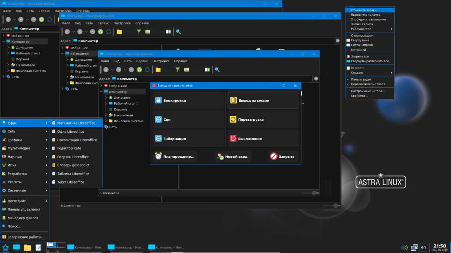Go up one level in front file manager

point(131,70)
